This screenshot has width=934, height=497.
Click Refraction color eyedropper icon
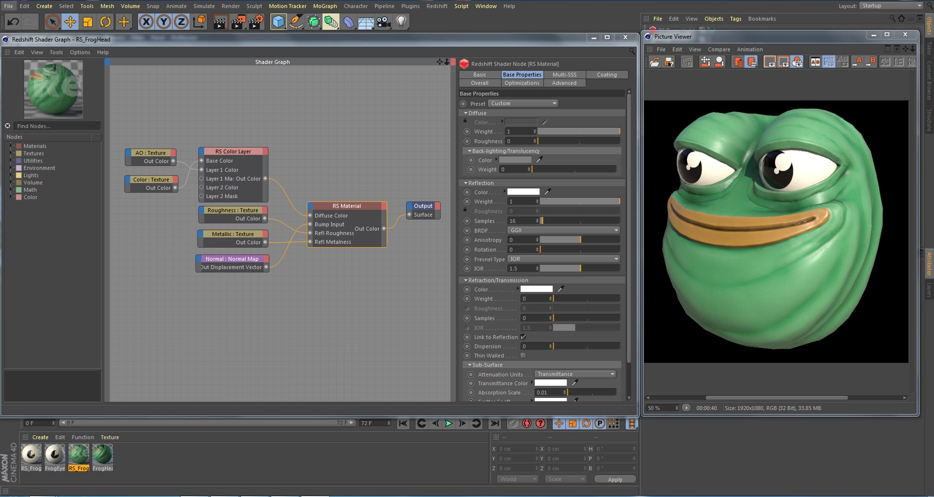[x=561, y=289]
